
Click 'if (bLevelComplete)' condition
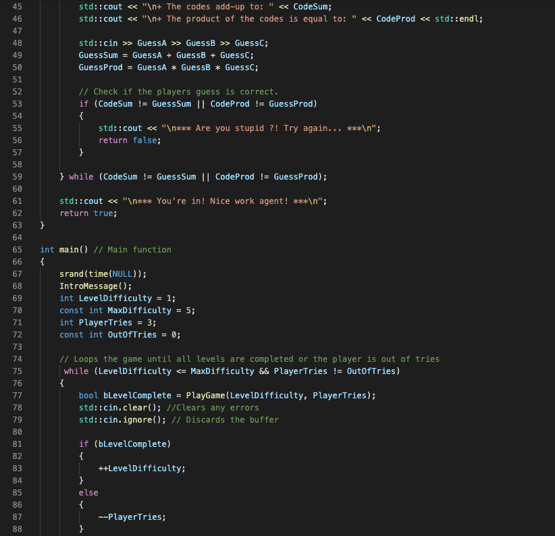[x=125, y=444]
